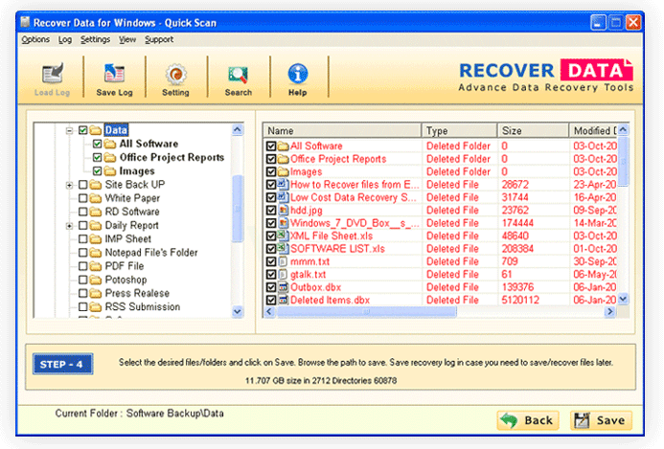Image resolution: width=664 pixels, height=449 pixels.
Task: Collapse the Data tree node
Action: (x=69, y=130)
